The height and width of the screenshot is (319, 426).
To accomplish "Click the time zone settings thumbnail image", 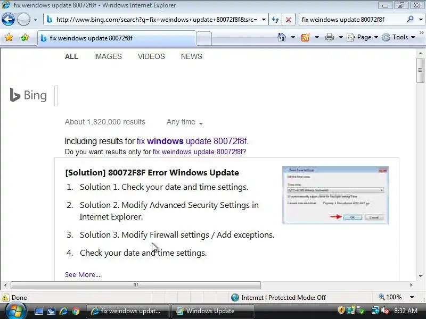I will (335, 195).
